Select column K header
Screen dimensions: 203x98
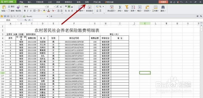(x=145, y=23)
